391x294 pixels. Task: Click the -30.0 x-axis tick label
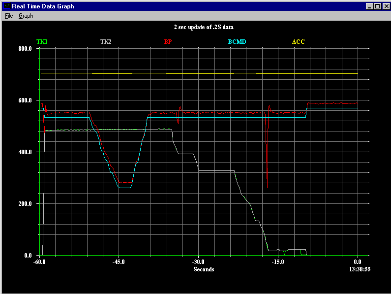tap(198, 262)
